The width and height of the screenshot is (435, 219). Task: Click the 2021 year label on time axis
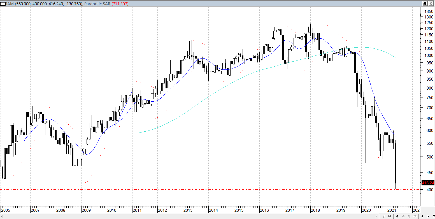pyautogui.click(x=392, y=210)
